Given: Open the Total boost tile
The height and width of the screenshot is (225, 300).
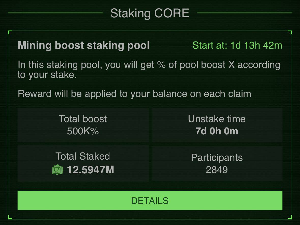Looking at the screenshot, I should click(x=83, y=125).
